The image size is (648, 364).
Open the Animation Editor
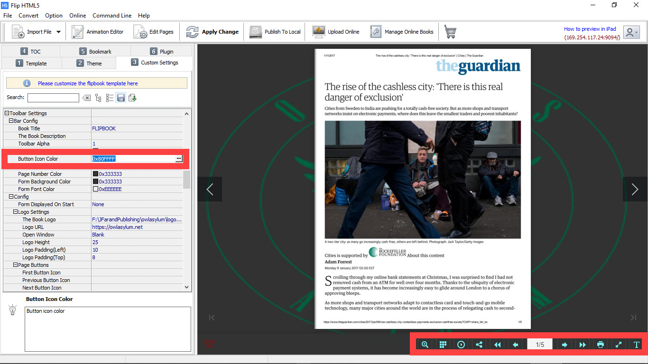click(97, 32)
